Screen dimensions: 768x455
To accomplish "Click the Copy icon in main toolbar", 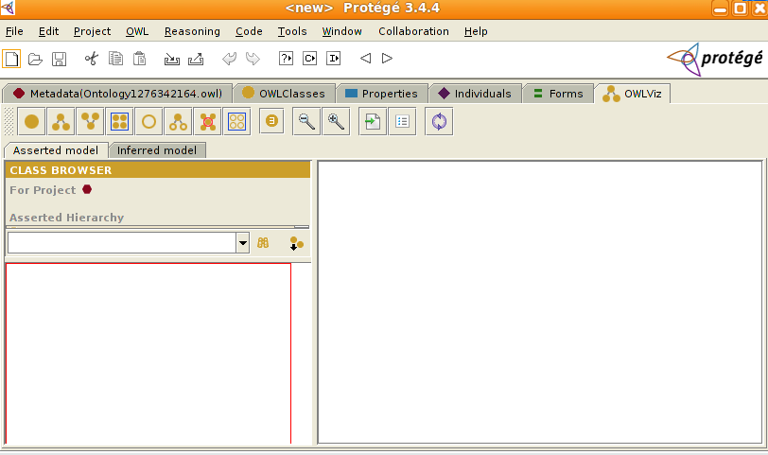I will (x=115, y=59).
